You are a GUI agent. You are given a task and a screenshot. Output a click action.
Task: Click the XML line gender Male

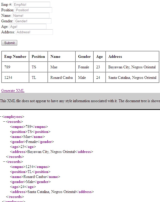30,182
